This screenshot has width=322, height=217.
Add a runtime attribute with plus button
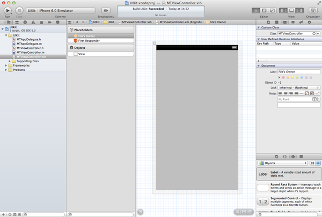click(259, 61)
